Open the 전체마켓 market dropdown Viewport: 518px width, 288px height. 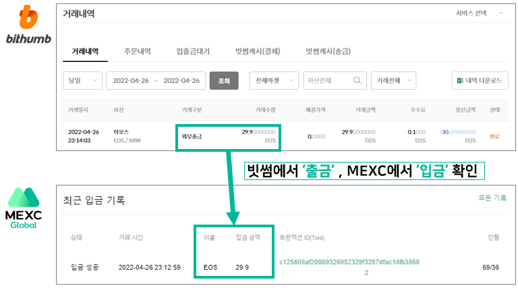[274, 80]
